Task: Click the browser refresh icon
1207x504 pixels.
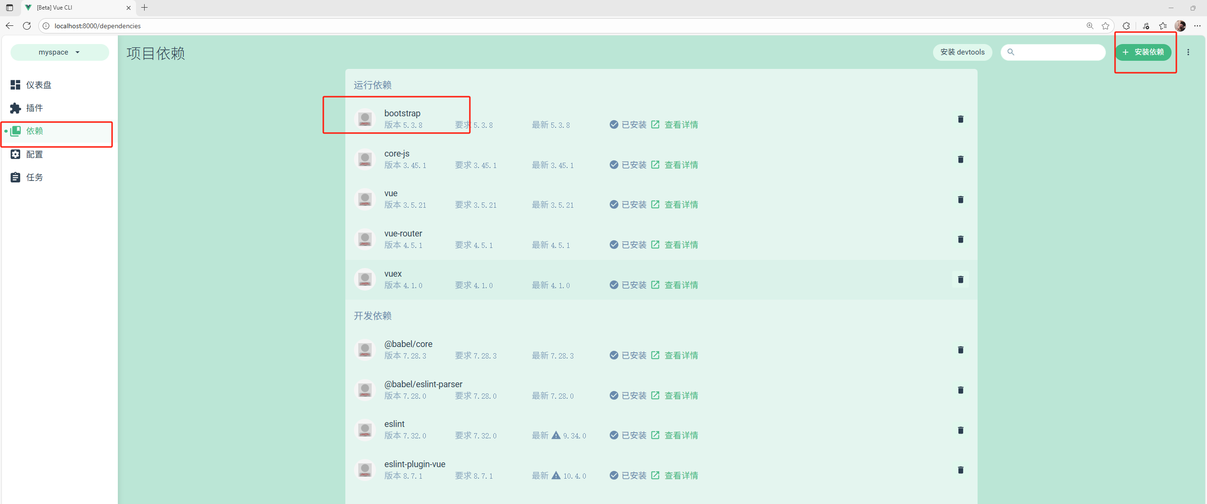Action: 27,26
